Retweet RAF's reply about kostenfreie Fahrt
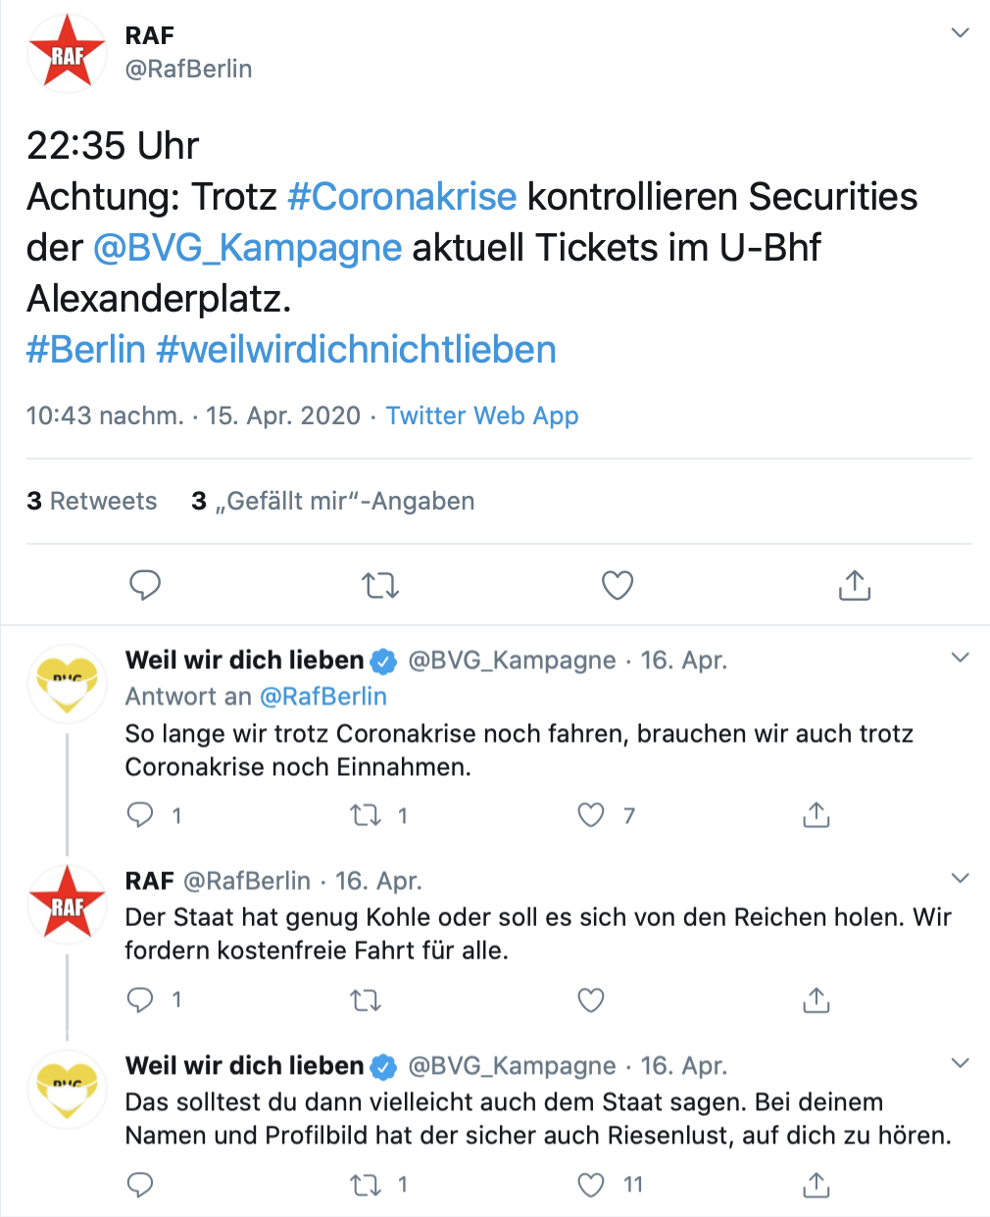The width and height of the screenshot is (990, 1217). click(x=366, y=1000)
